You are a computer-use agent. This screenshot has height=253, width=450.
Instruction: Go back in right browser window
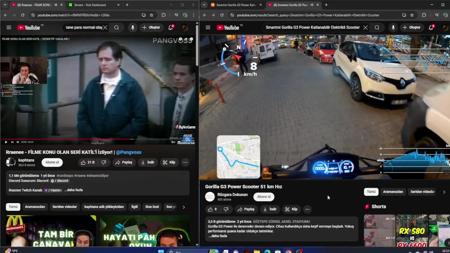click(205, 15)
